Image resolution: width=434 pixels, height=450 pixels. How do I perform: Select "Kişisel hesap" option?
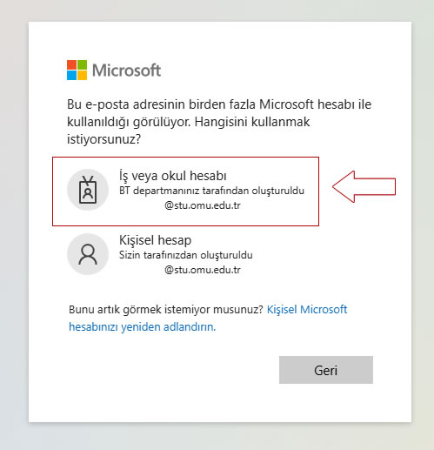point(185,254)
